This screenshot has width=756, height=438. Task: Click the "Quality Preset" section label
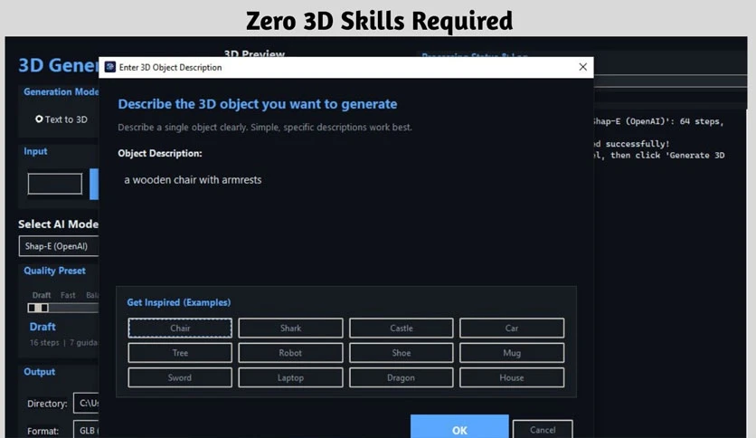click(54, 271)
